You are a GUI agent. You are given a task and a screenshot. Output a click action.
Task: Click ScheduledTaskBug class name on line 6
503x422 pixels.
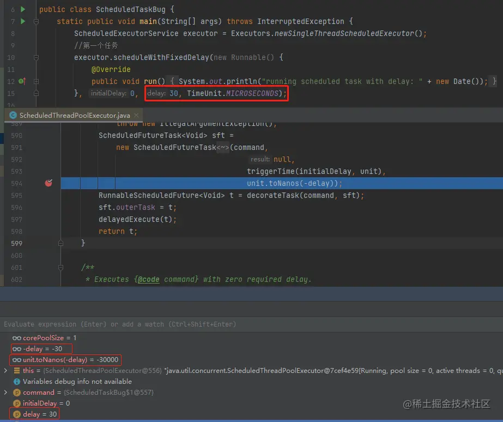[131, 9]
